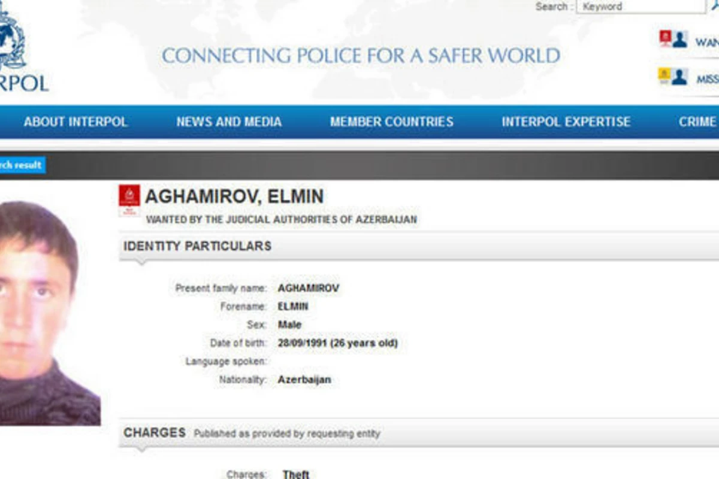Image resolution: width=719 pixels, height=479 pixels.
Task: Select Member Countries in navigation bar
Action: pos(392,122)
